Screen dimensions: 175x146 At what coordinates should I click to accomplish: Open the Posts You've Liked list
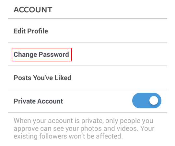(87, 78)
